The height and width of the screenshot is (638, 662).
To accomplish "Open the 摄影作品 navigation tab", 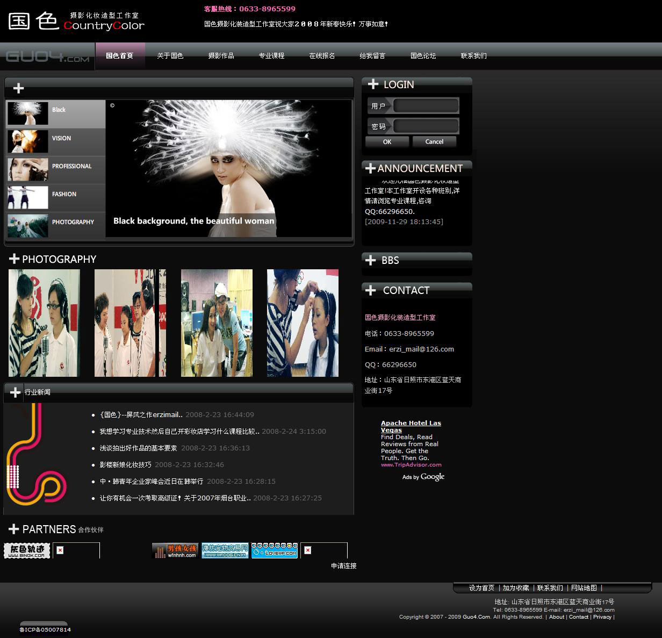I will (221, 56).
